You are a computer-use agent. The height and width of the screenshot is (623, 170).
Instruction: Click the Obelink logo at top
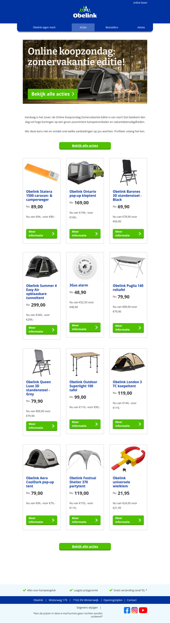85,12
